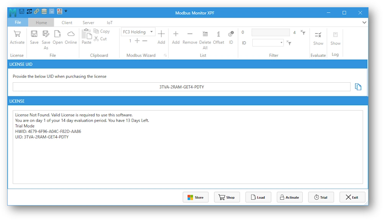
Task: Click the Paste clipboard button
Action: (87, 37)
